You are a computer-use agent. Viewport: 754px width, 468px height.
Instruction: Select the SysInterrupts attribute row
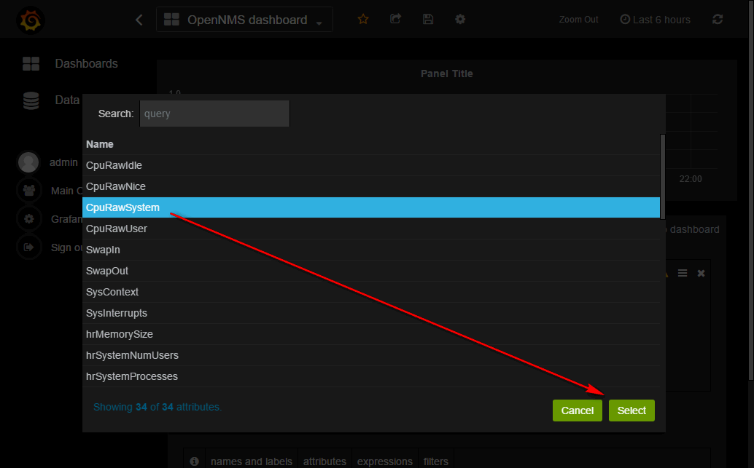coord(370,313)
